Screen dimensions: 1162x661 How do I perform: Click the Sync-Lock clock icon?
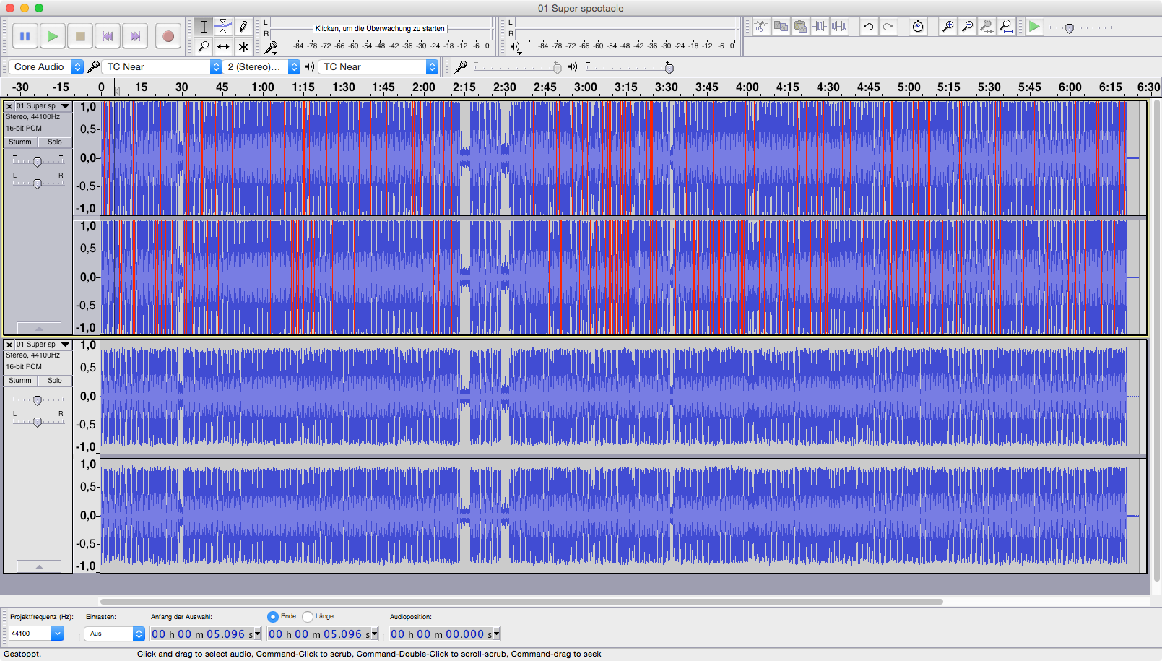pos(918,27)
